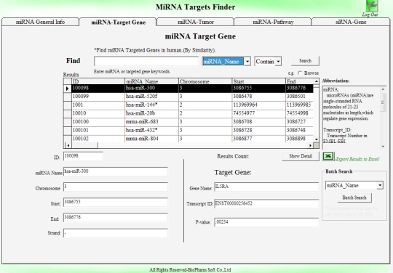393x273 pixels.
Task: Click End cell 3086501
Action: (x=300, y=97)
